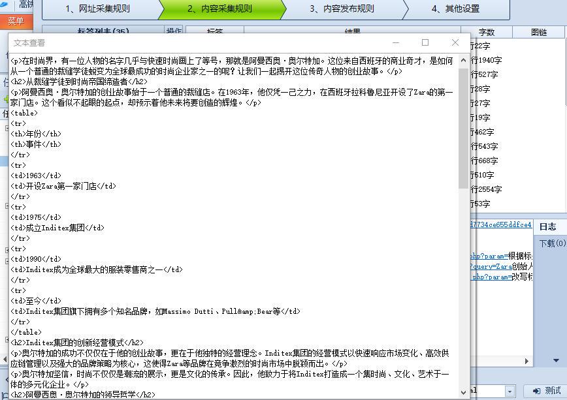Click the 操作 column header
Screen dimensions: 567x400
(x=174, y=31)
